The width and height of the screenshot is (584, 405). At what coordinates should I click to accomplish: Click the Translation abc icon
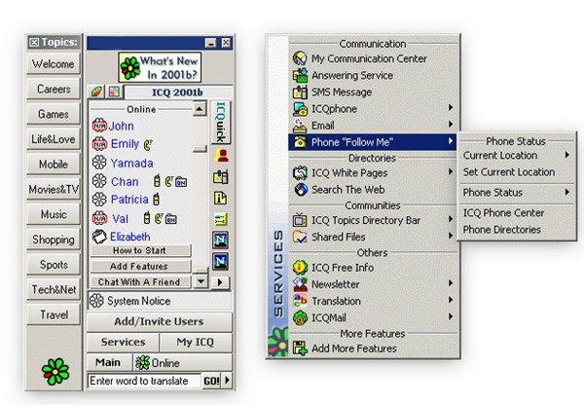300,301
